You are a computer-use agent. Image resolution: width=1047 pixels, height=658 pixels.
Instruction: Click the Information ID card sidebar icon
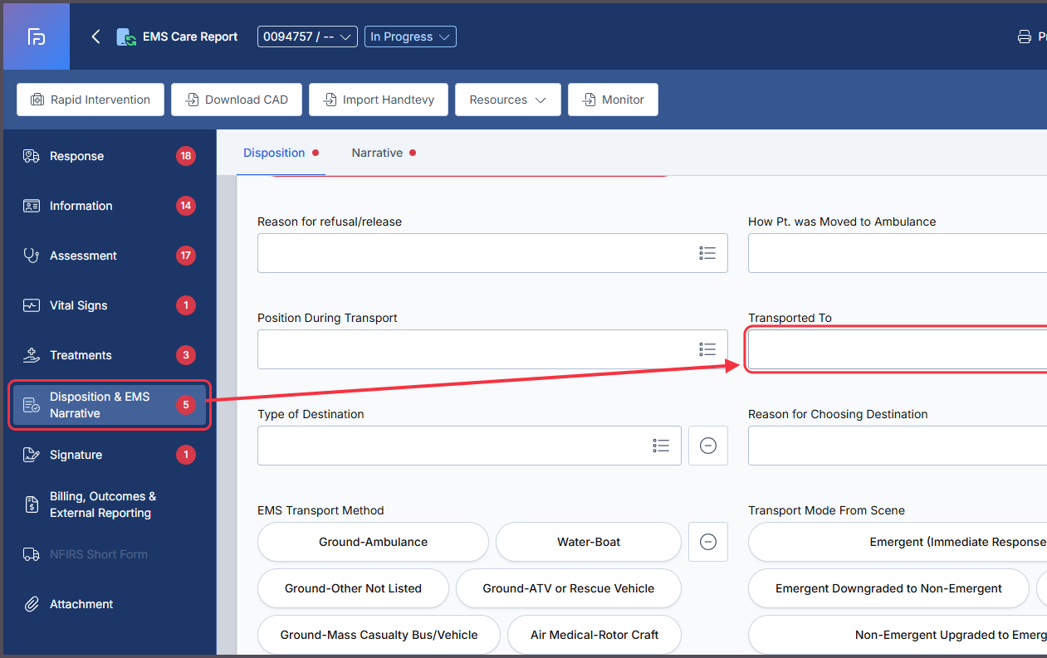[x=32, y=206]
